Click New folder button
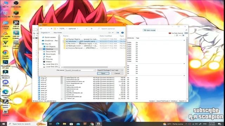 pyautogui.click(x=58, y=33)
